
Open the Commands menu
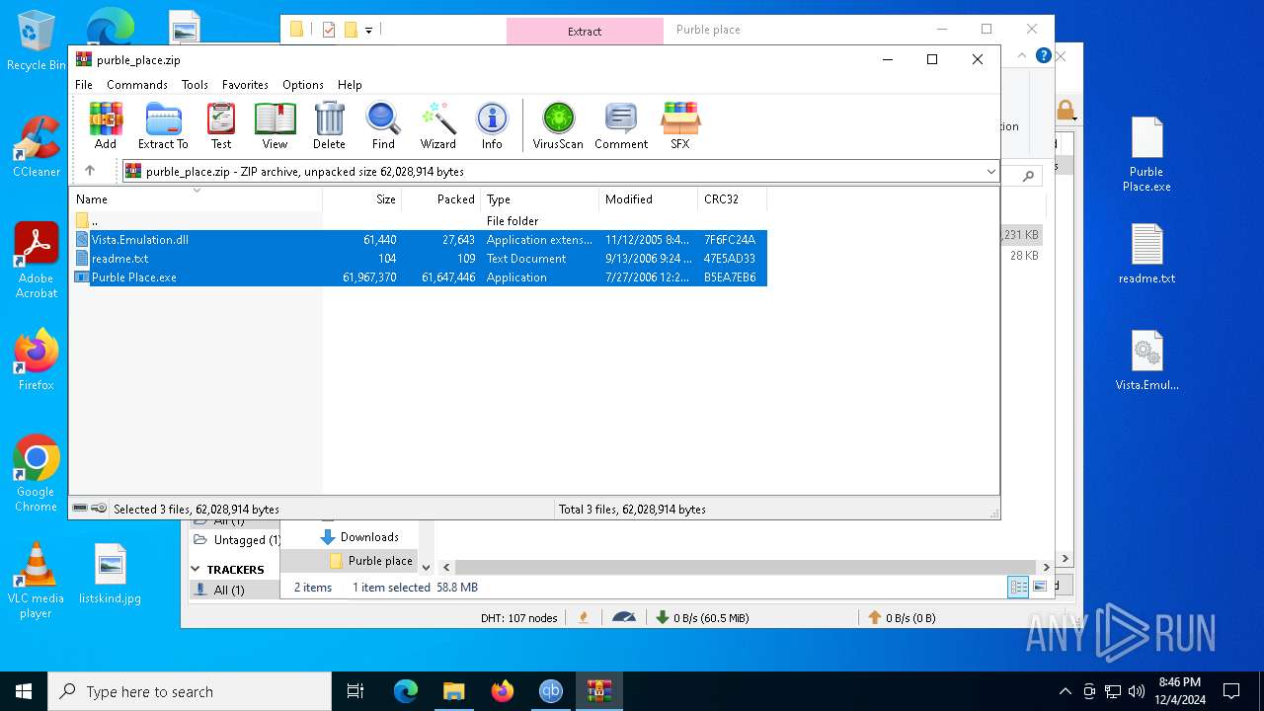(x=137, y=85)
